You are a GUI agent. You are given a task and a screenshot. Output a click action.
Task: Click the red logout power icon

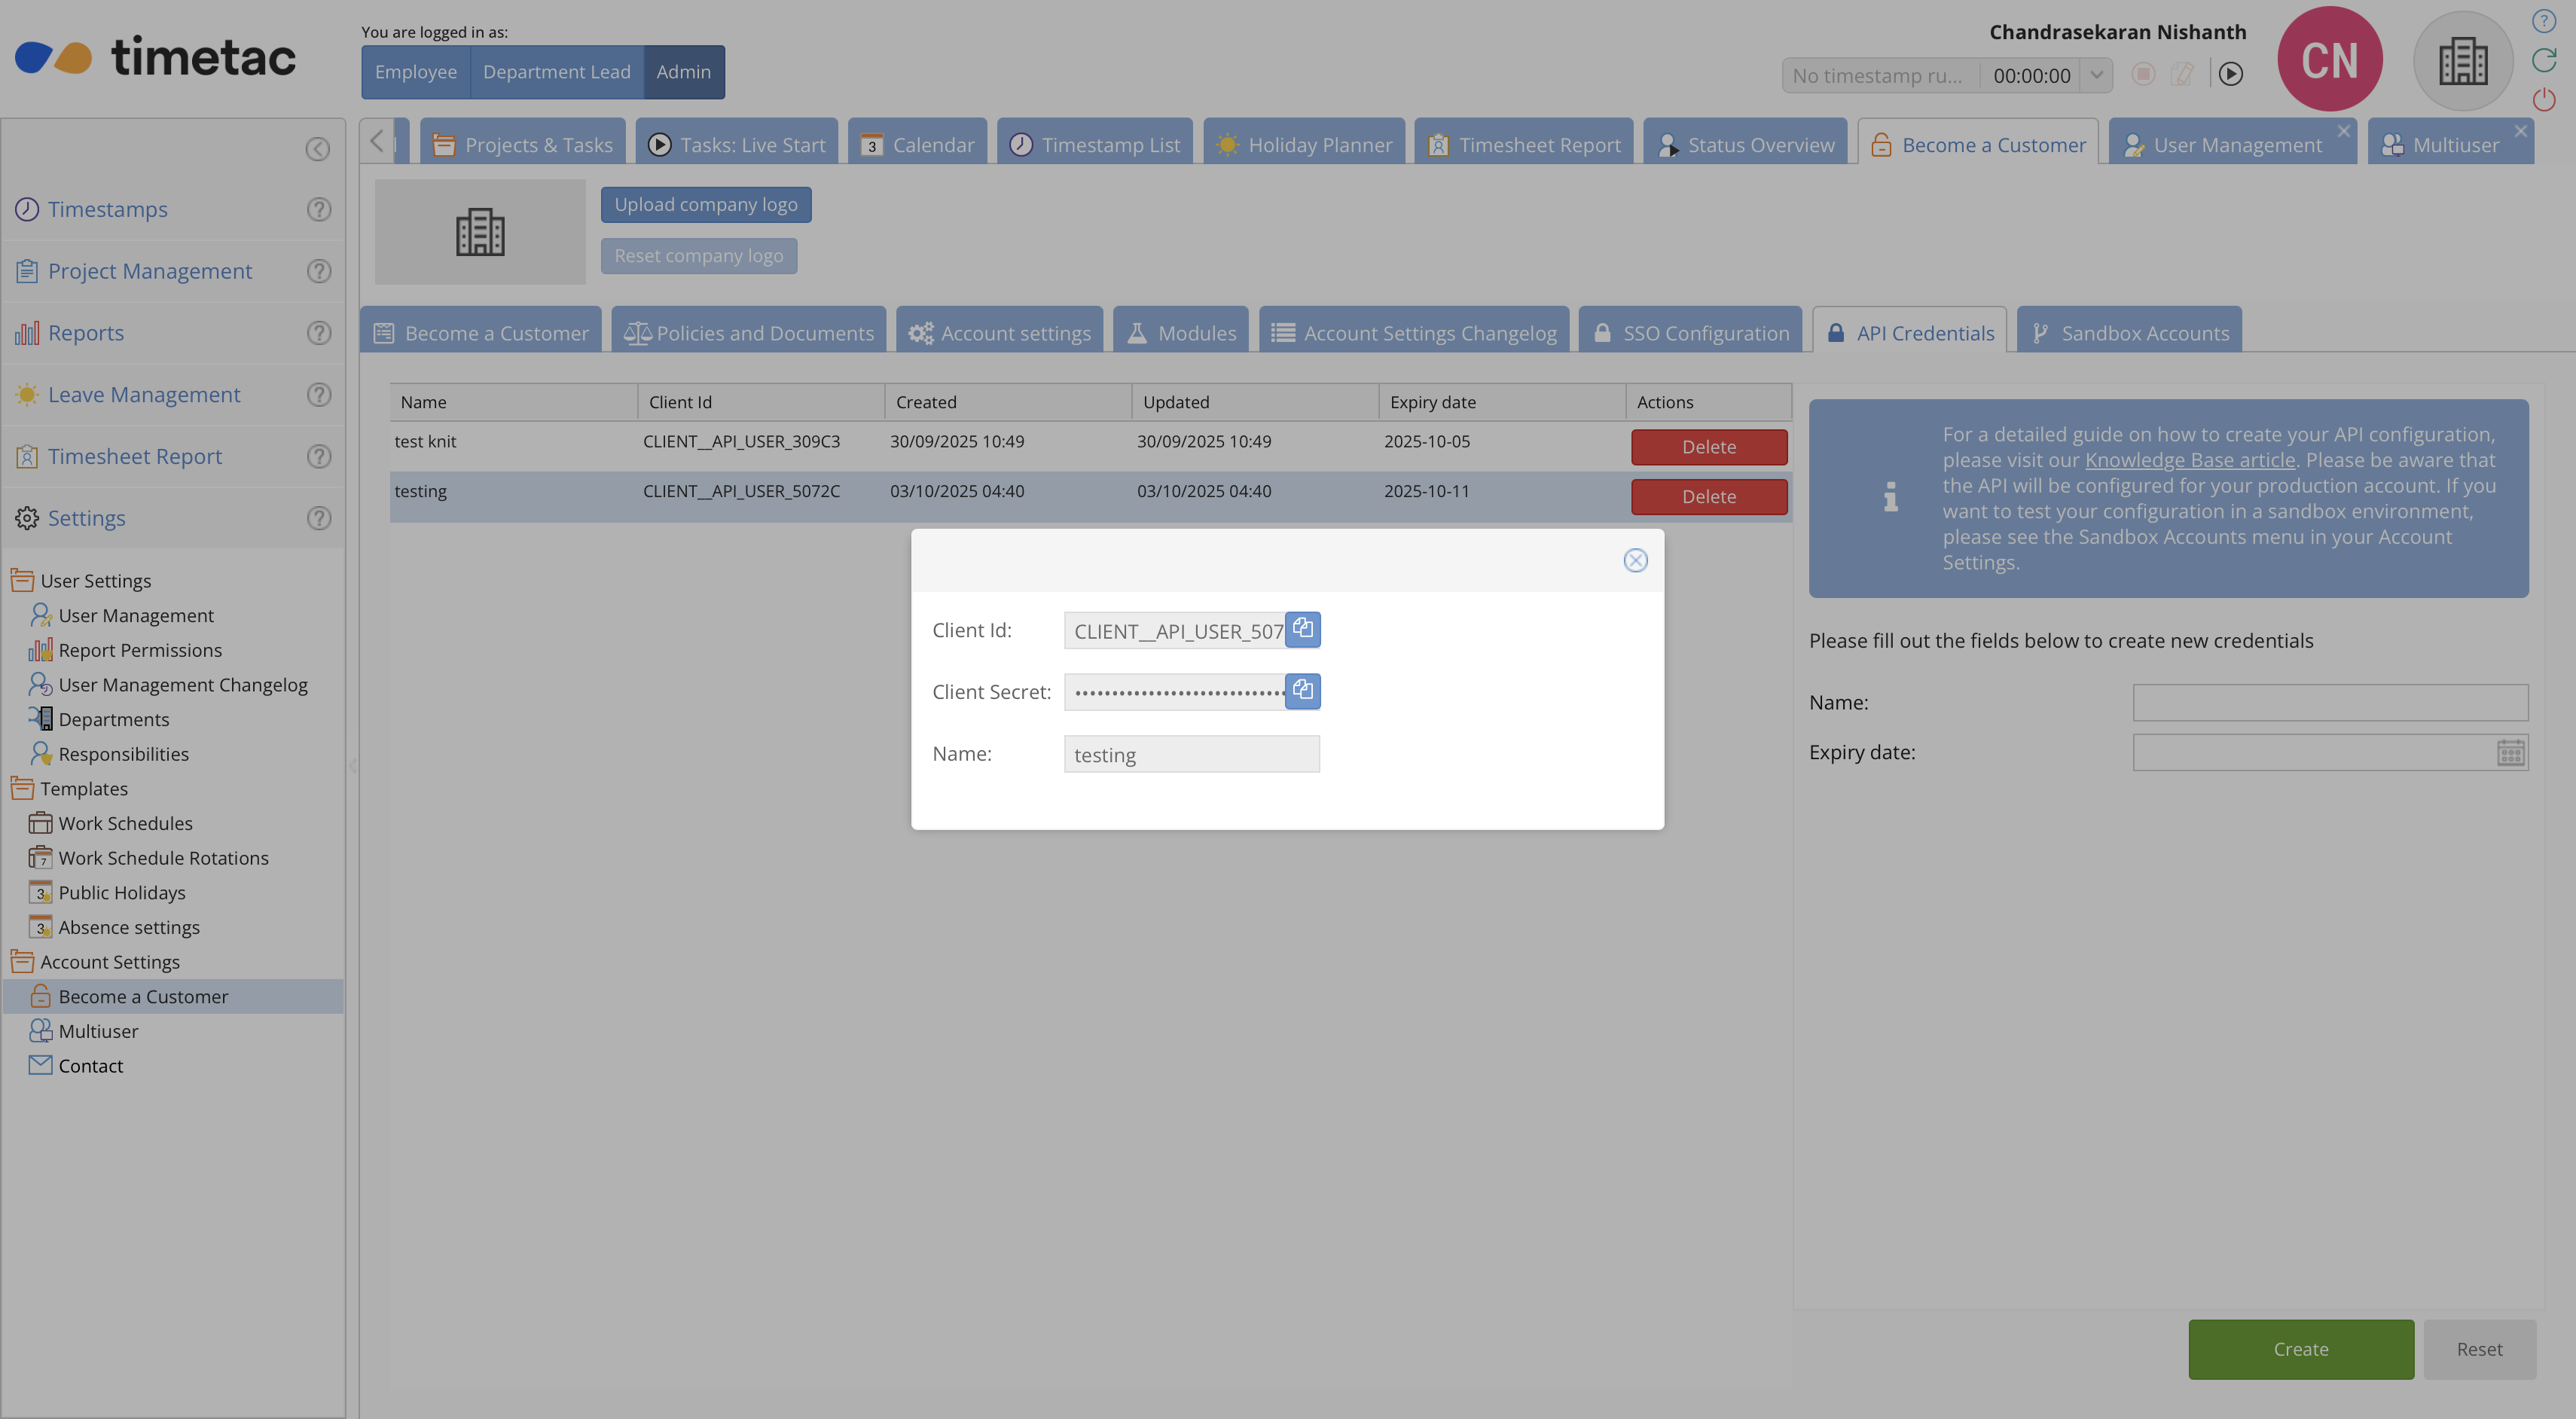(2543, 99)
